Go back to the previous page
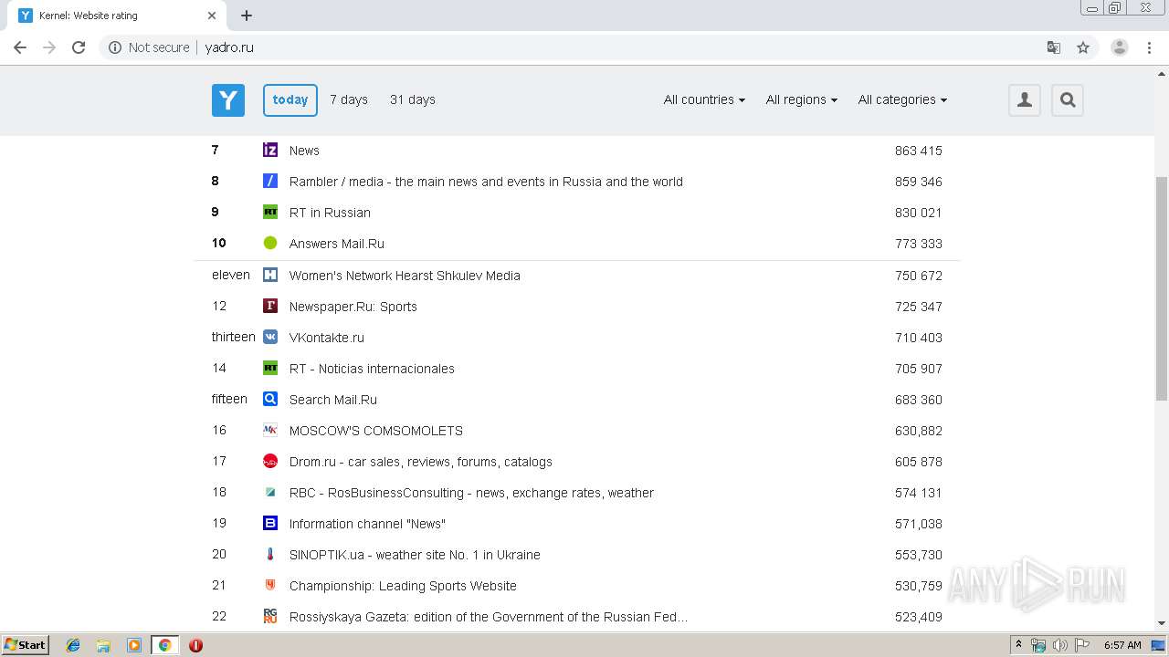The height and width of the screenshot is (657, 1169). coord(20,47)
